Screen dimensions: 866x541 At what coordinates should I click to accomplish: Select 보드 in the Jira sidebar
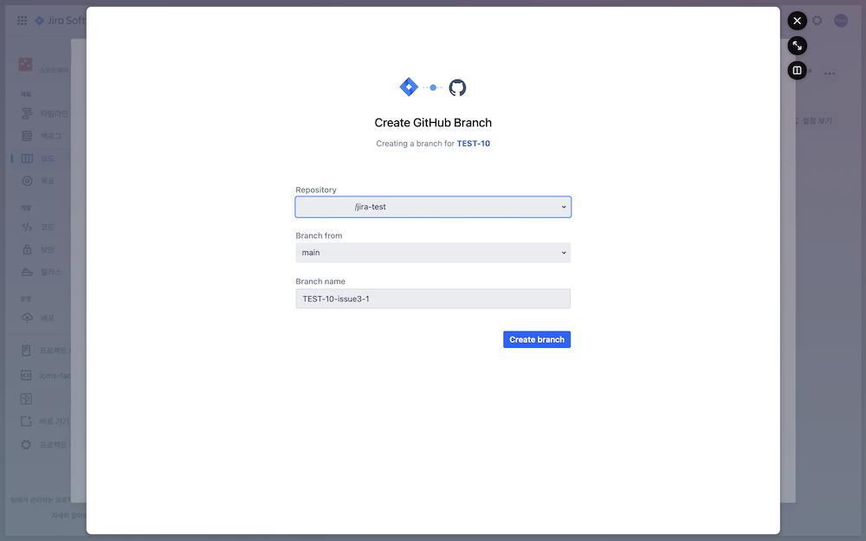[x=39, y=158]
